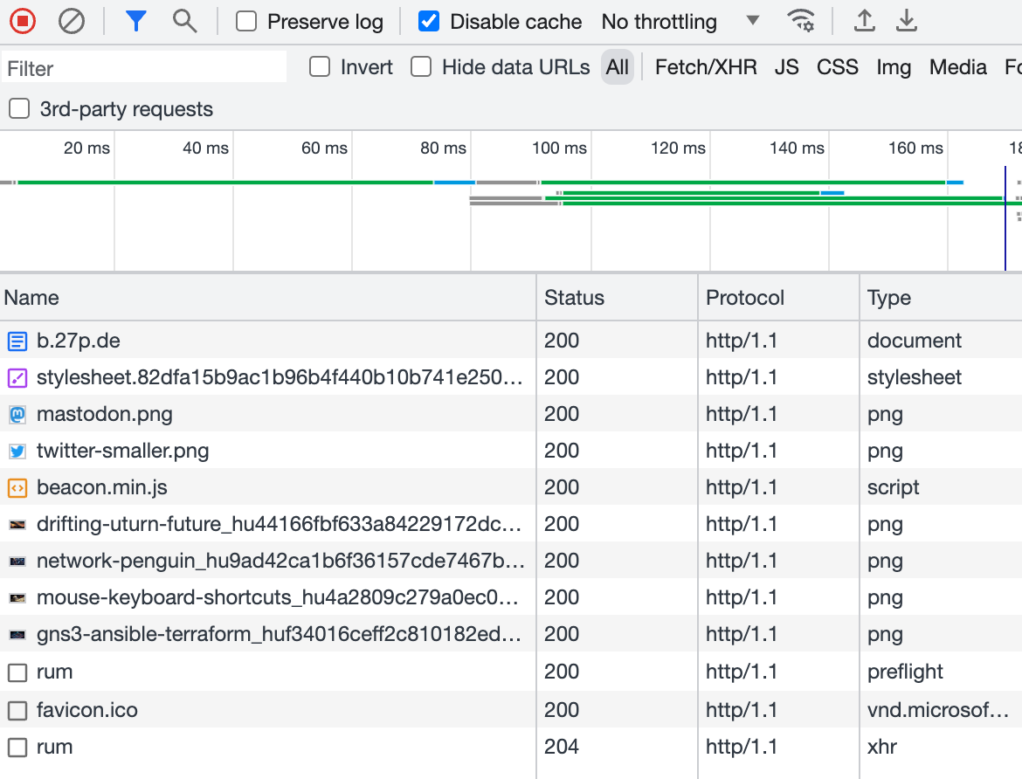Viewport: 1022px width, 779px height.
Task: Tick the Invert filter checkbox
Action: click(321, 67)
